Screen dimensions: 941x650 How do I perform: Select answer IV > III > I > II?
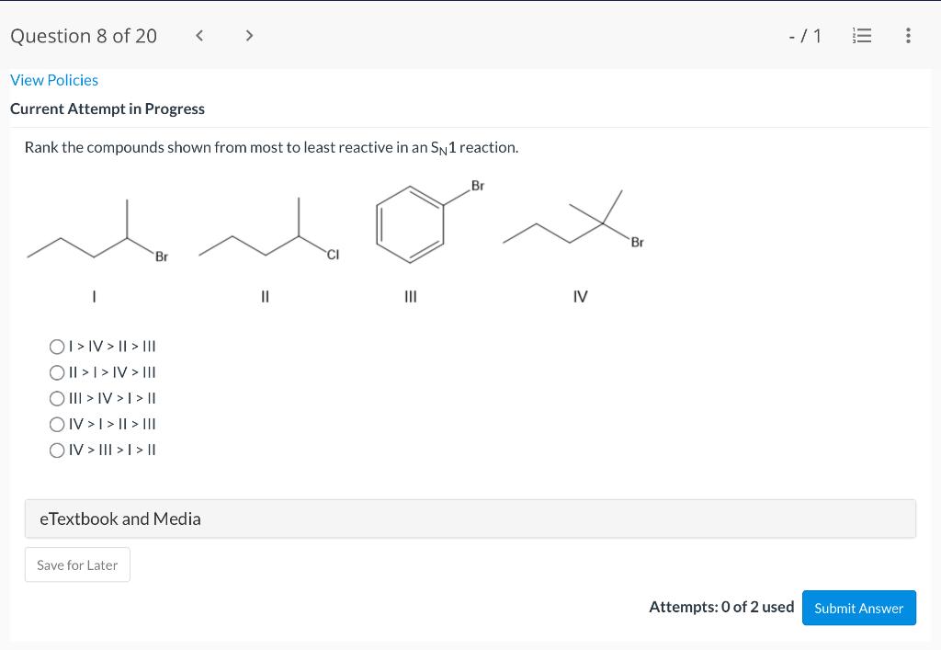(56, 450)
